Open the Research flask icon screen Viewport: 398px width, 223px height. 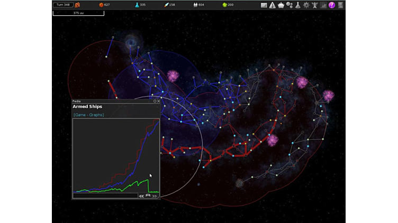(x=298, y=5)
